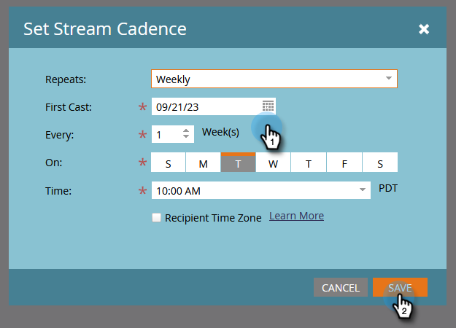Close the Set Stream Cadence dialog
The height and width of the screenshot is (328, 456).
coord(424,29)
